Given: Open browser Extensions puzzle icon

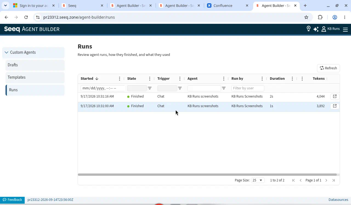Looking at the screenshot, I should [x=320, y=17].
